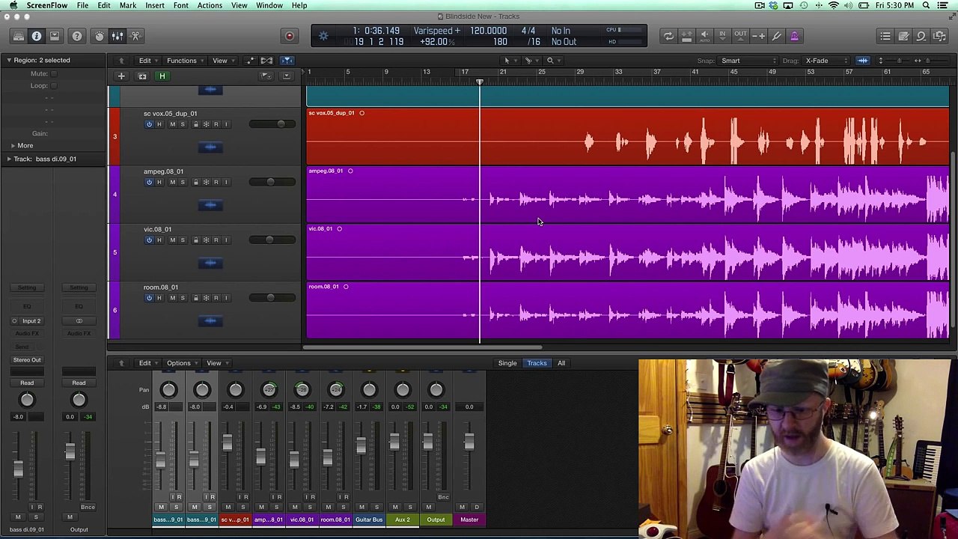Click the Master channel D button
The width and height of the screenshot is (958, 539).
(476, 508)
